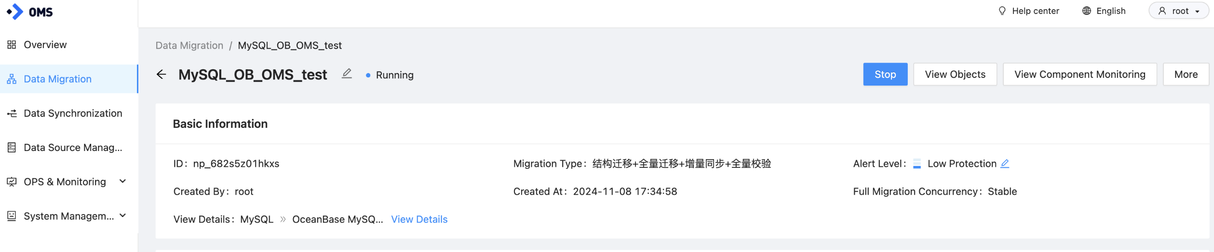Go back using the left arrow icon

coord(162,75)
